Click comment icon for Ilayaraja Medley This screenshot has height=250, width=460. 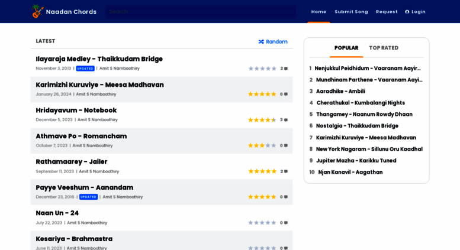[286, 69]
